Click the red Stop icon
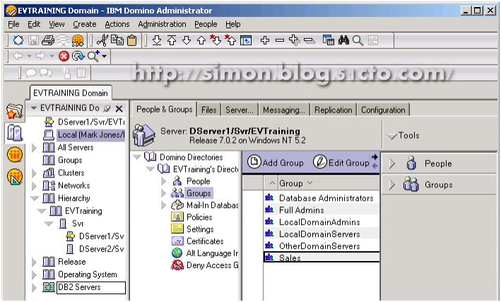Image resolution: width=501 pixels, height=302 pixels. [x=64, y=57]
